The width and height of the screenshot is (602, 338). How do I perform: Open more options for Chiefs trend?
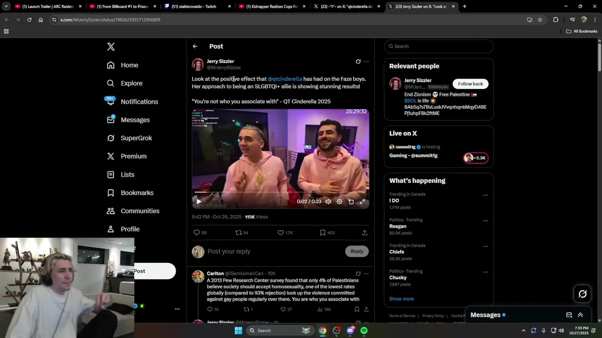[x=485, y=246]
